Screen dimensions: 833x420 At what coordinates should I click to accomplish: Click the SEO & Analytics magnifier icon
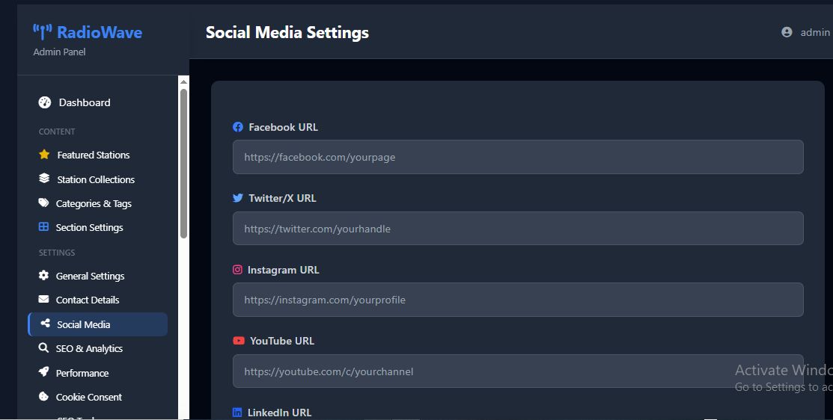(43, 348)
